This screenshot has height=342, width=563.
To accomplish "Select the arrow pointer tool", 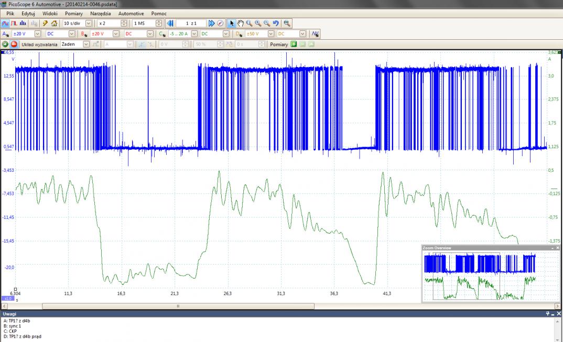I will (x=232, y=24).
